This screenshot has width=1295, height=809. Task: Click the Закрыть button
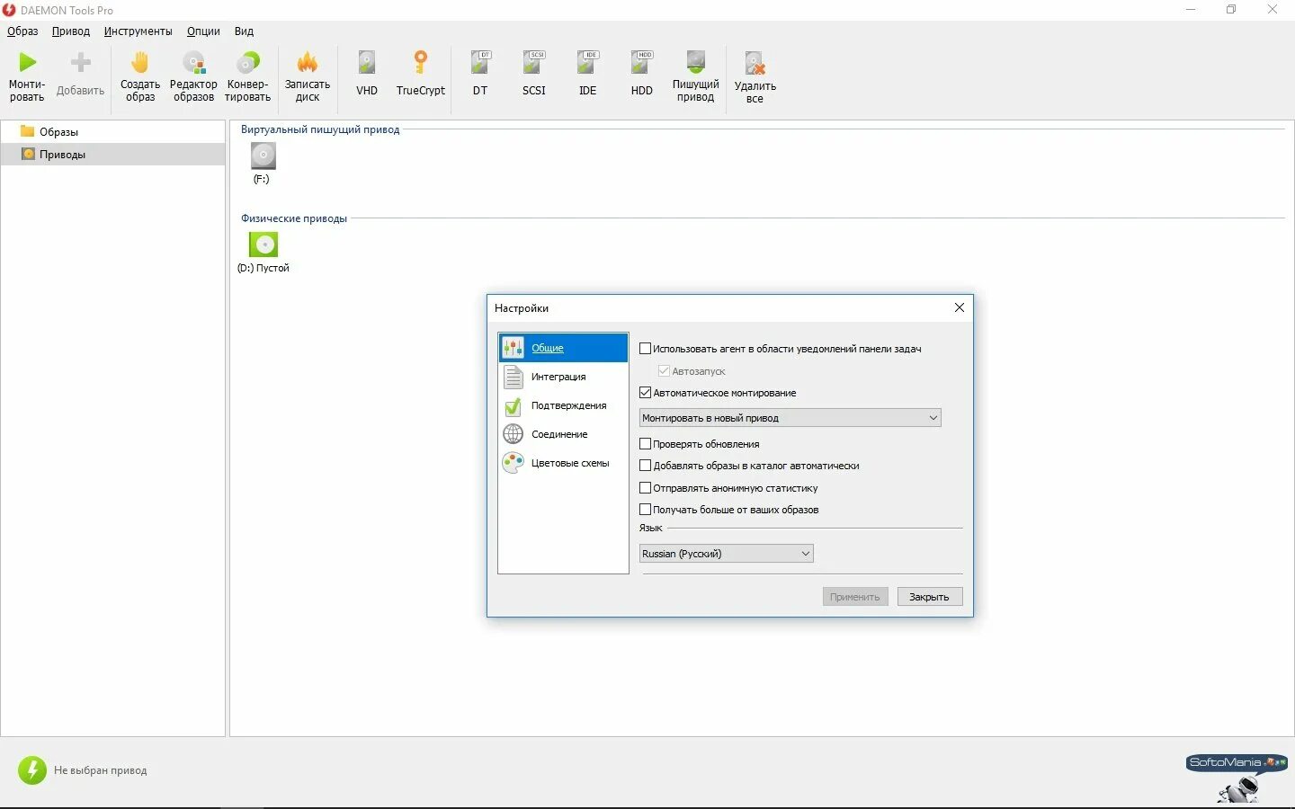click(929, 597)
